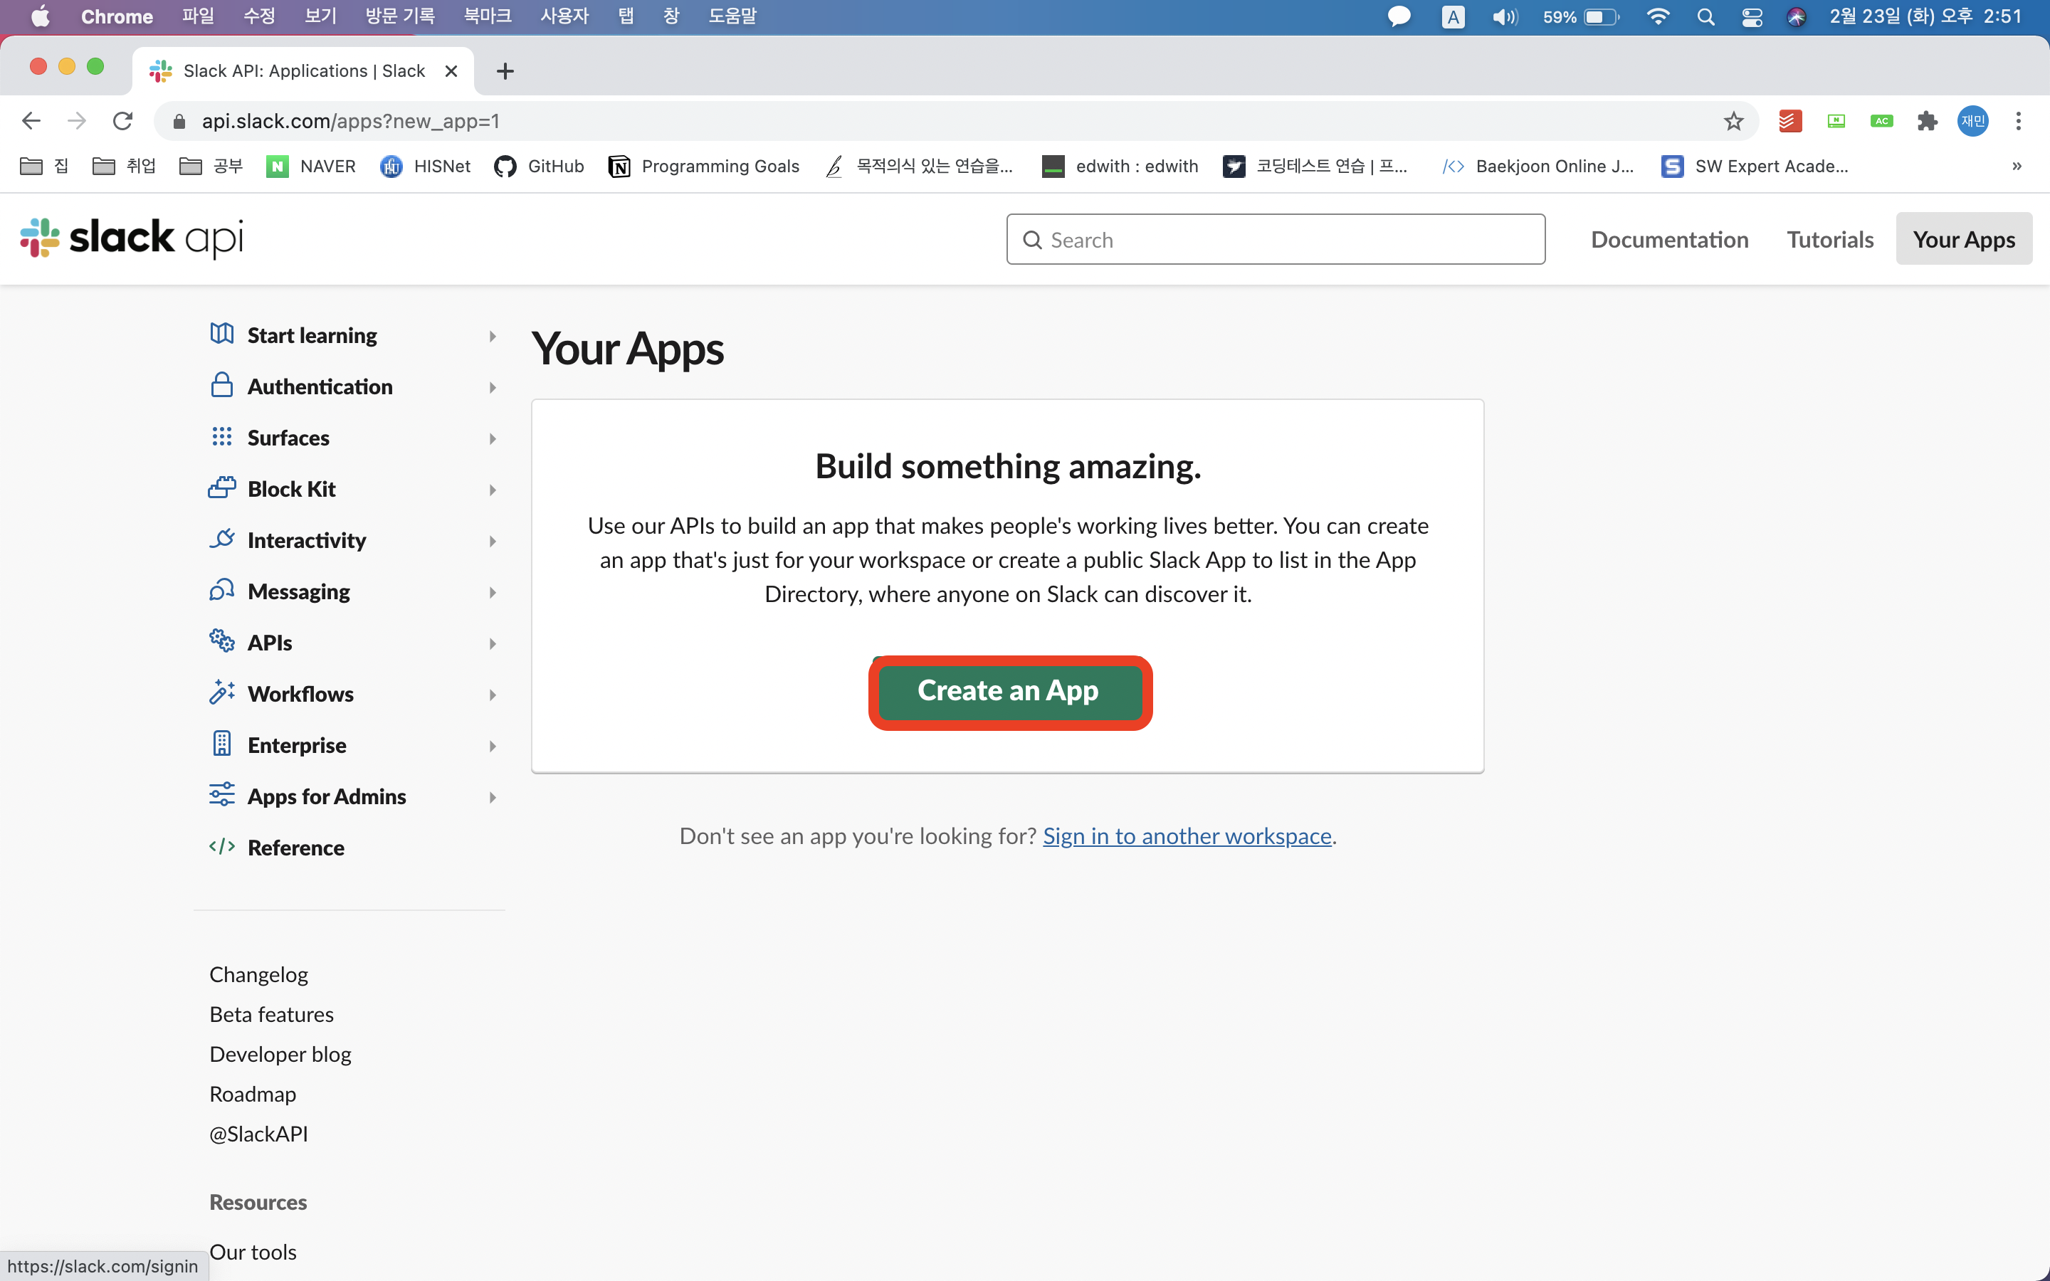Open Chrome extensions puzzle icon

1927,121
